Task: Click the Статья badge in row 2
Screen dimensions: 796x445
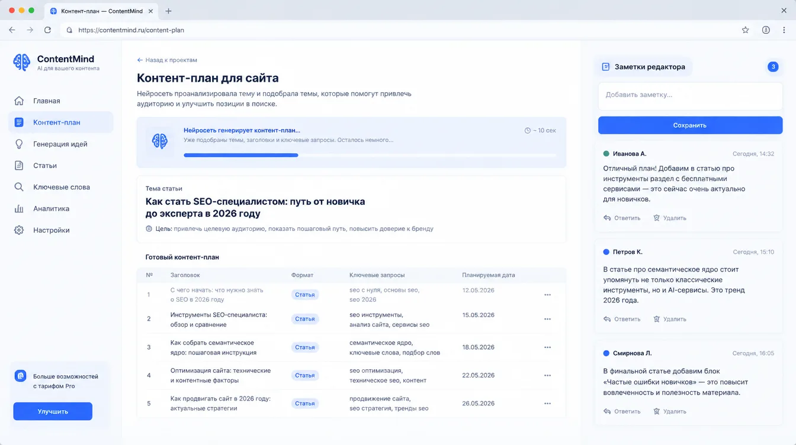Action: 305,319
